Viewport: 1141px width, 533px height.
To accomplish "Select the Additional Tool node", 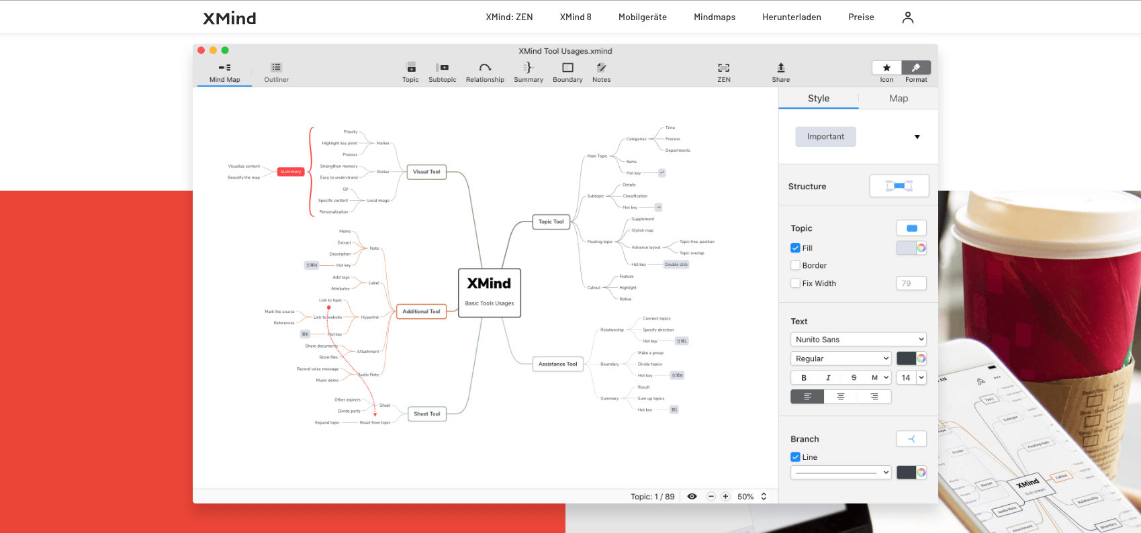I will pos(421,311).
